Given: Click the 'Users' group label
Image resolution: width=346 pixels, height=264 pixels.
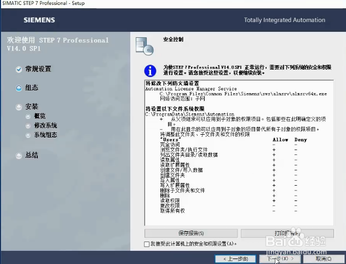Looking at the screenshot, I should [x=171, y=140].
